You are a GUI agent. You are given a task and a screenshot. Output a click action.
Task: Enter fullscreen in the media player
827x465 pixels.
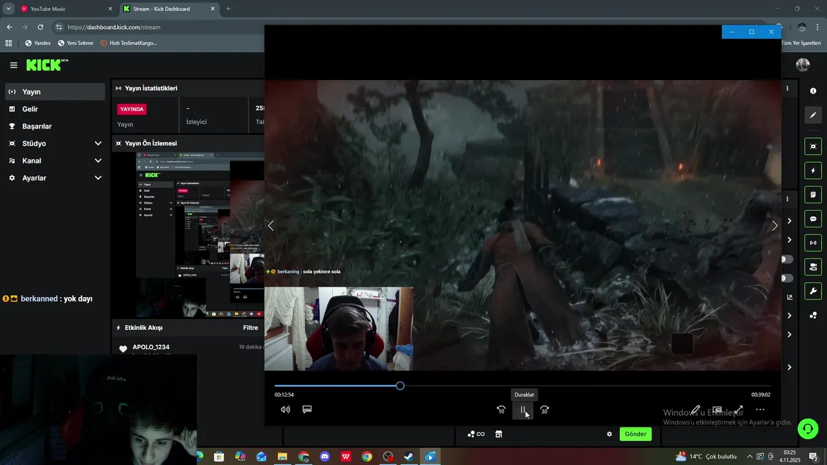pyautogui.click(x=738, y=409)
